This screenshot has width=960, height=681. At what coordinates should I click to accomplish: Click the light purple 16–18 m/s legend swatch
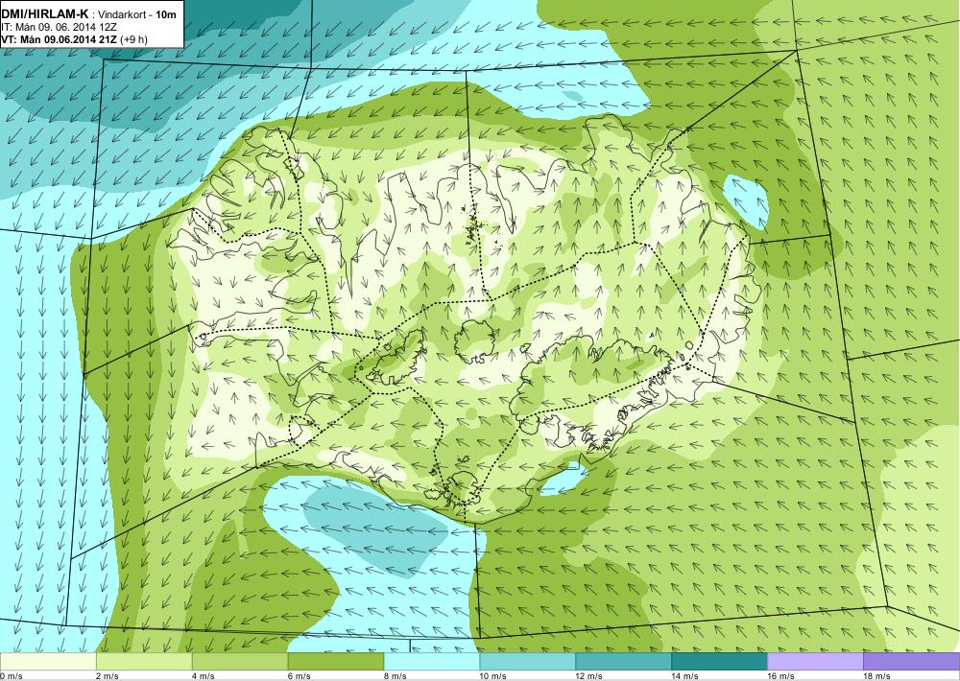click(815, 662)
